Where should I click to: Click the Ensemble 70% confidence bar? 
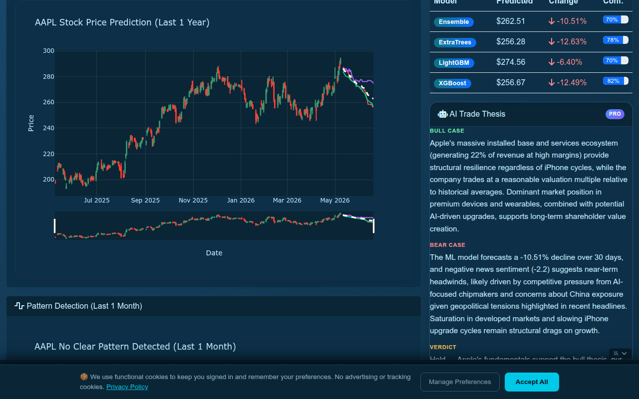point(616,19)
